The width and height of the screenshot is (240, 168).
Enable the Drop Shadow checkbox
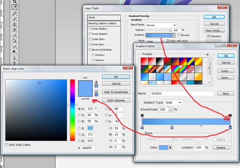(x=90, y=29)
